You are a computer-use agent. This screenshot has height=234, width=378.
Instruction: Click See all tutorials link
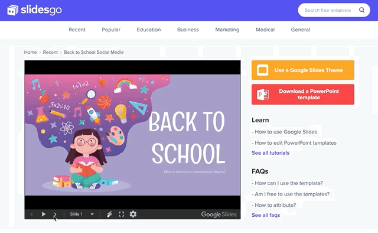tap(271, 153)
